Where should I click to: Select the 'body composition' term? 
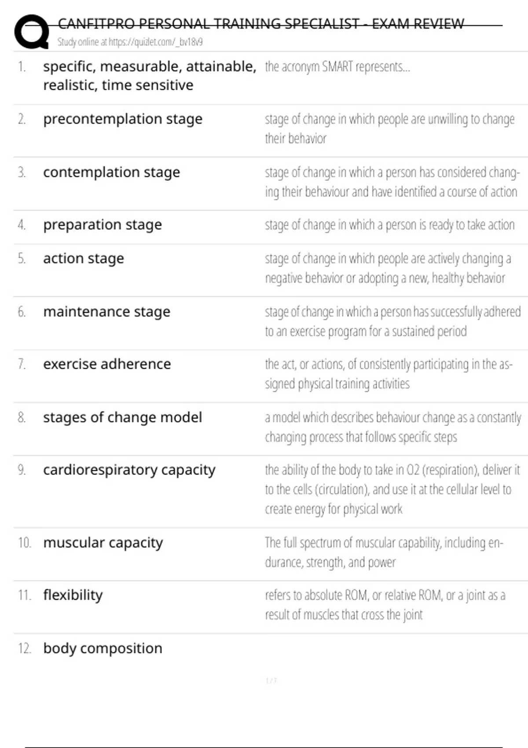tap(103, 649)
